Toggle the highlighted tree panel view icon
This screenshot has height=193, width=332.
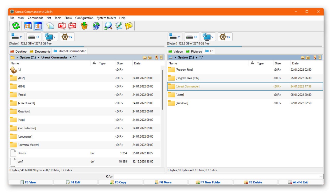[38, 26]
